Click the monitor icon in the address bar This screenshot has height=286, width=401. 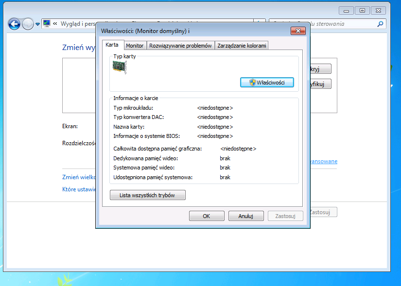pyautogui.click(x=47, y=23)
